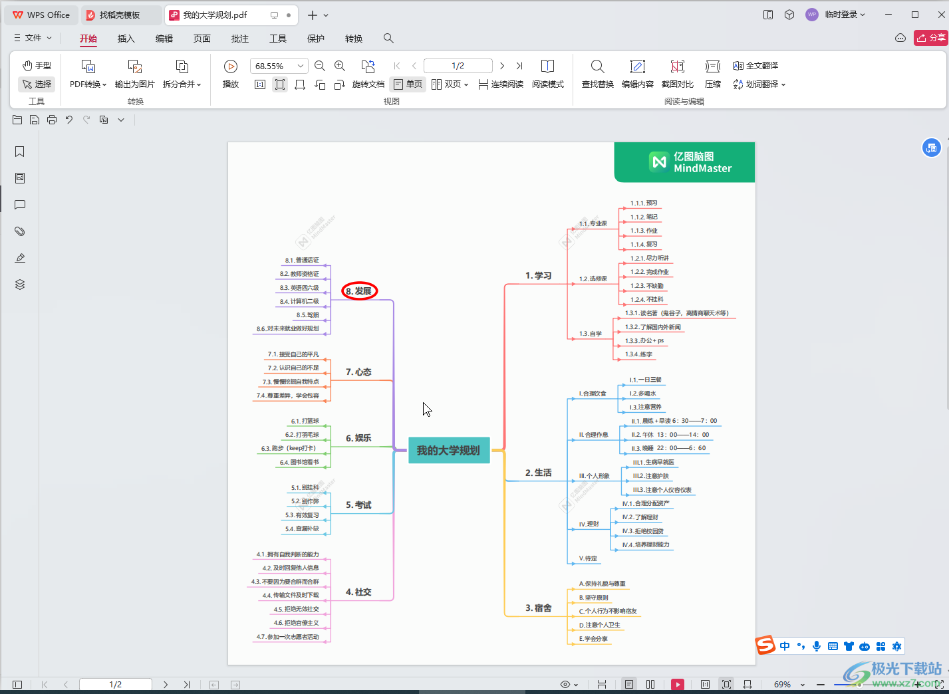Zoom out with the minus magnifier
This screenshot has width=949, height=694.
[x=320, y=66]
